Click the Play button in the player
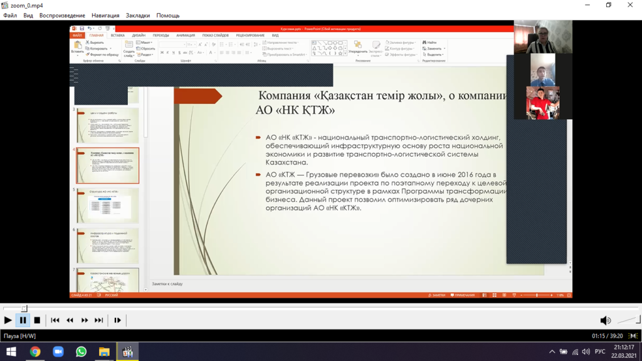 point(8,320)
